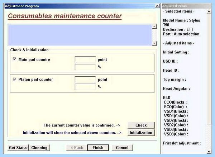The width and height of the screenshot is (215, 157).
Task: Select 'Destination : ETT' text
Action: (x=178, y=29)
